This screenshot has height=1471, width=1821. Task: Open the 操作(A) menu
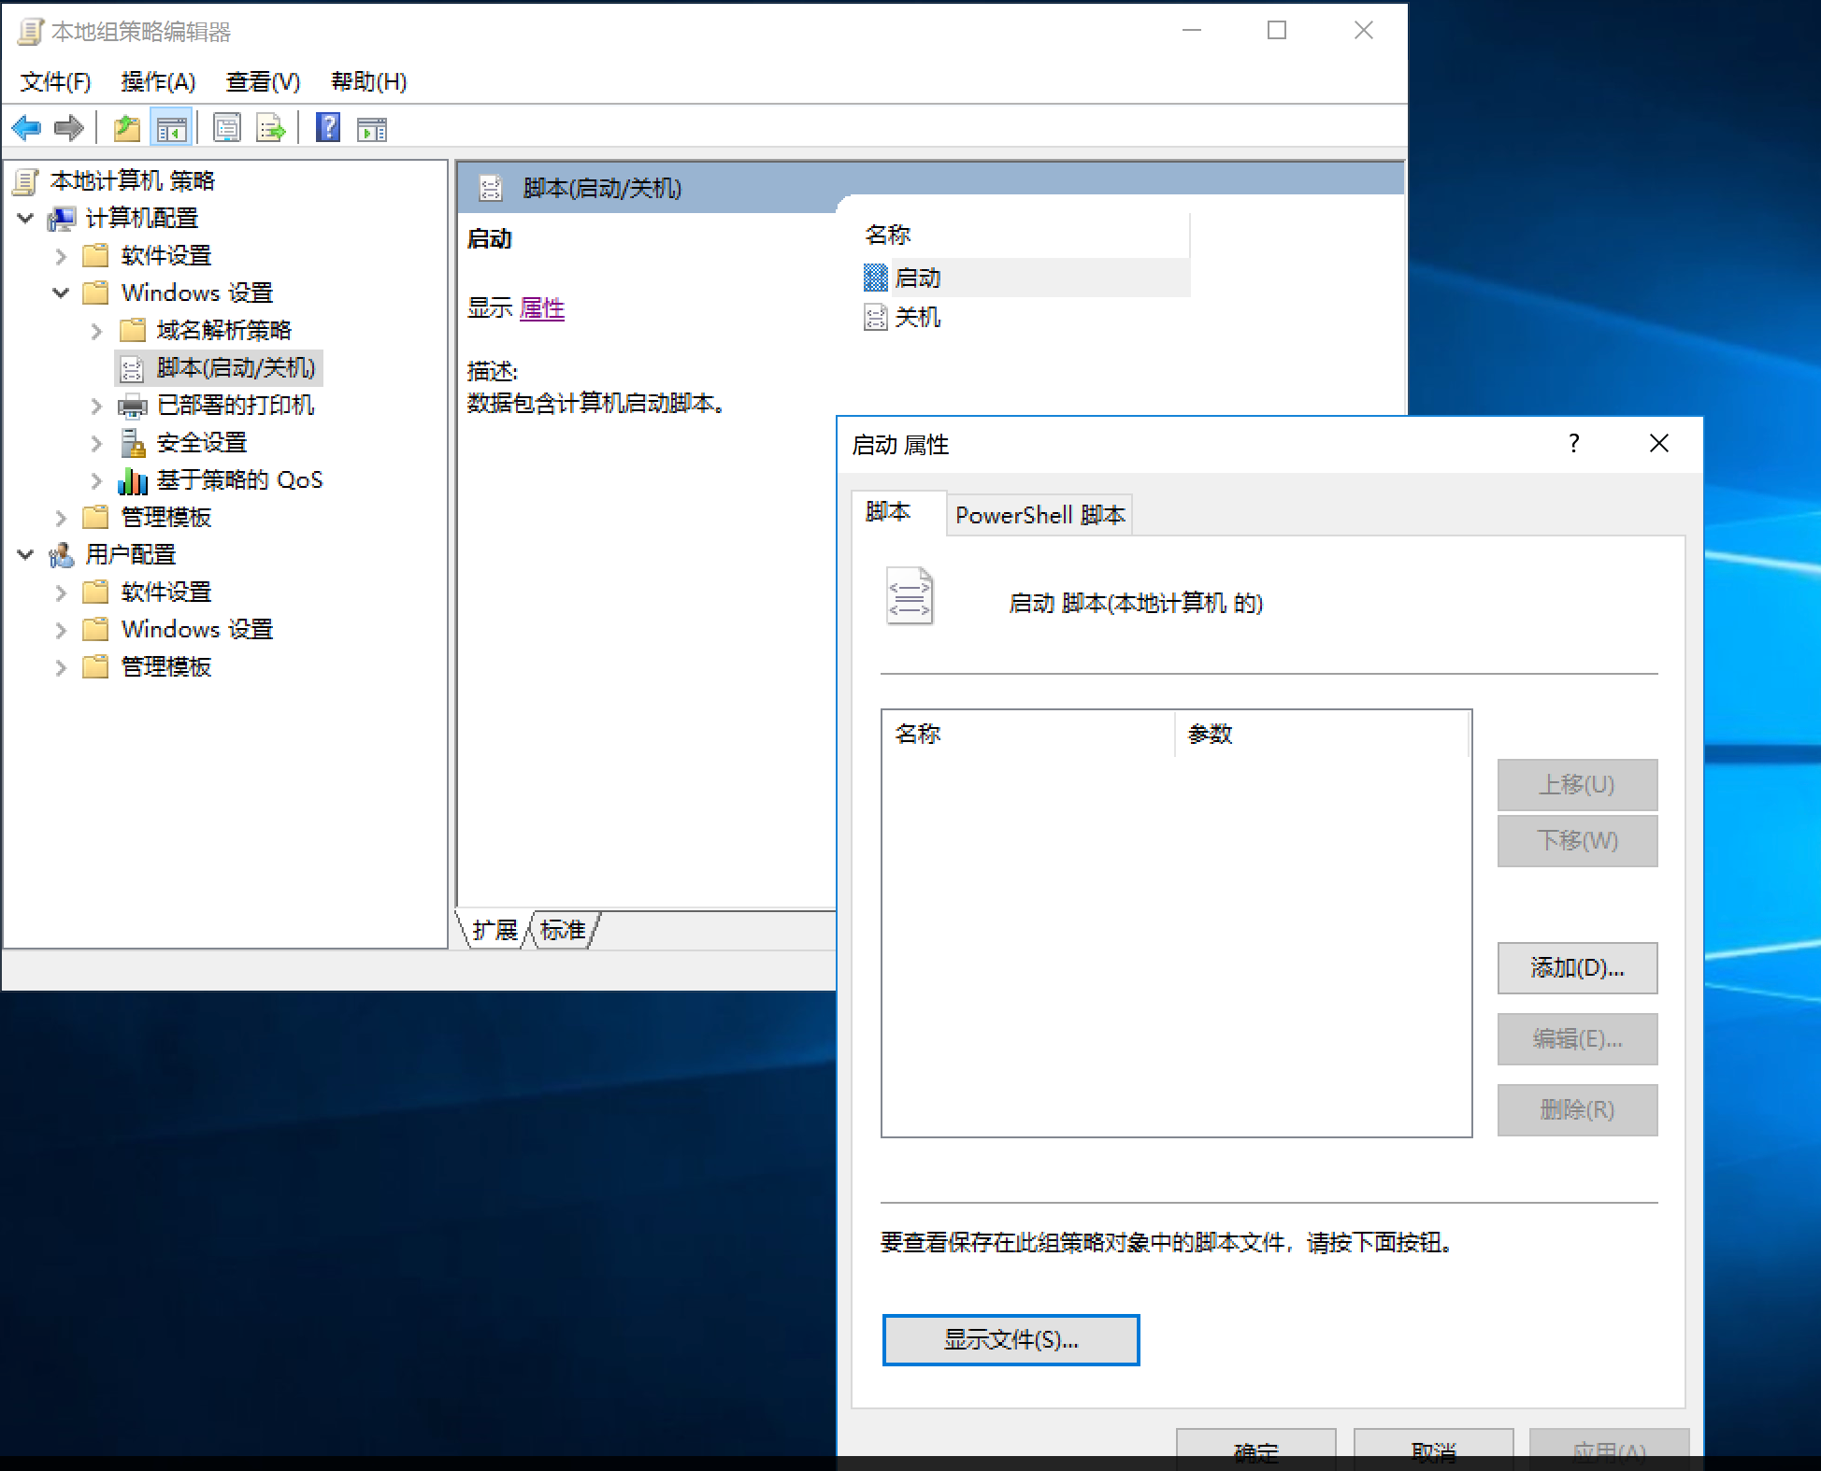[x=158, y=82]
